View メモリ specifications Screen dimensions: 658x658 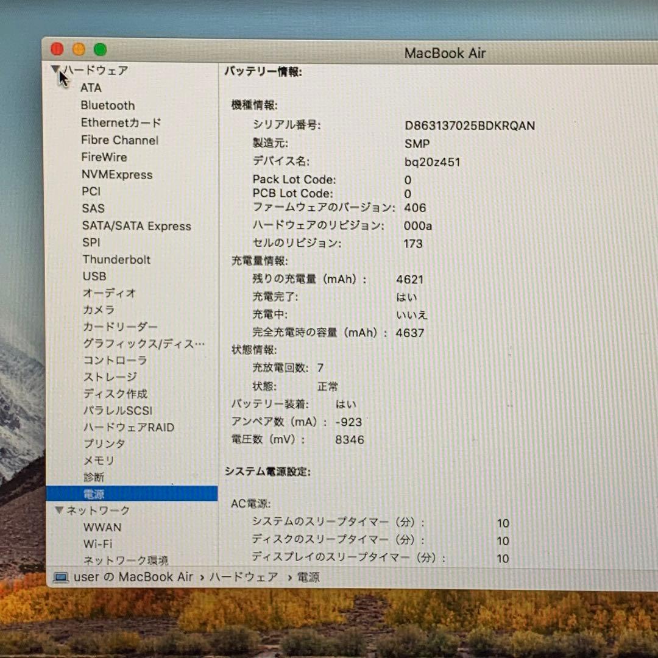point(99,461)
